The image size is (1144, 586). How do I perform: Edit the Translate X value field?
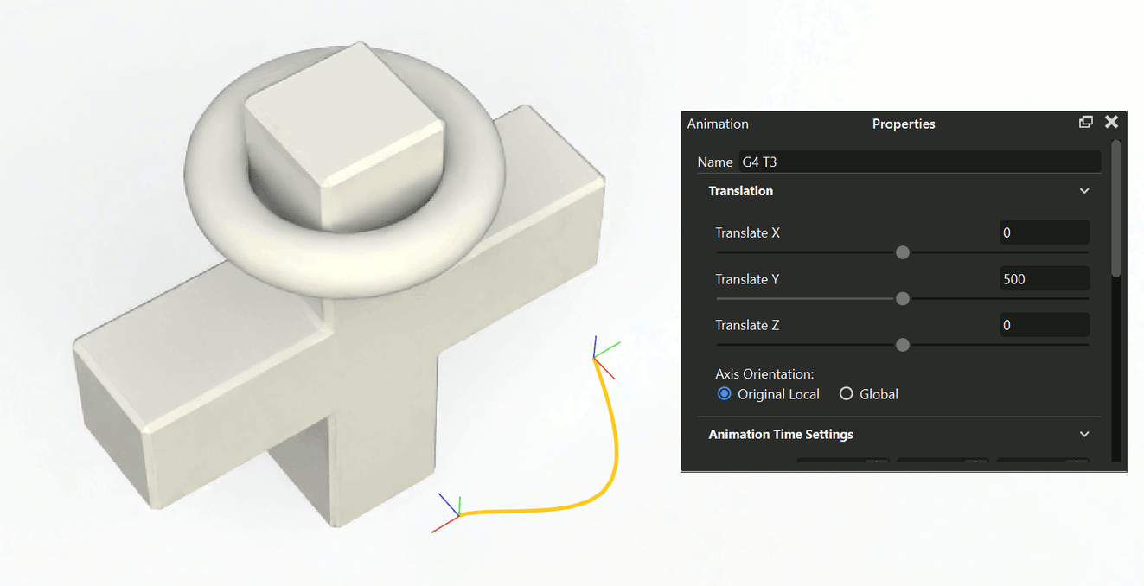pyautogui.click(x=1044, y=232)
